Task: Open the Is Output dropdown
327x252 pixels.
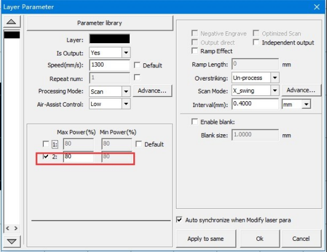Action: coord(126,53)
